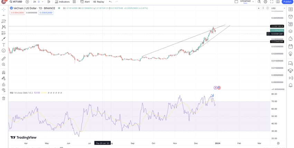The width and height of the screenshot is (294, 148).
Task: Open the Fibonacci retracement tools
Action: pyautogui.click(x=3, y=21)
